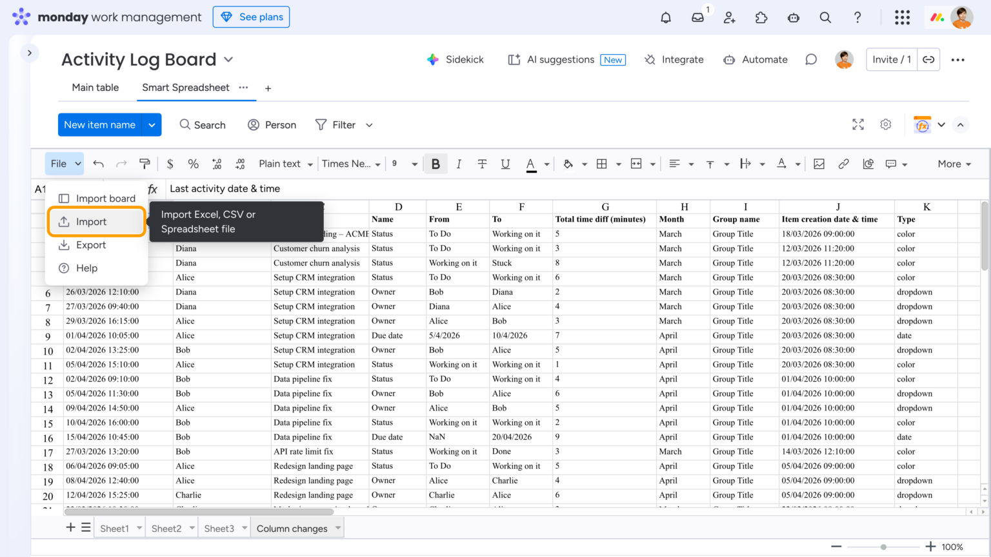
Task: Open the Plain text format dropdown
Action: pyautogui.click(x=285, y=164)
